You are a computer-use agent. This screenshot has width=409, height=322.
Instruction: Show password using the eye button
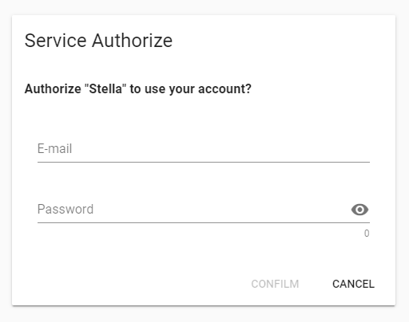click(x=359, y=210)
